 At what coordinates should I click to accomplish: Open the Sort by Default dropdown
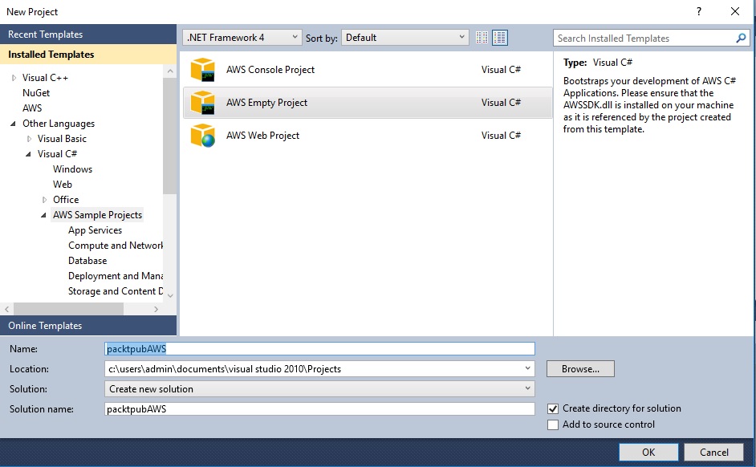coord(405,38)
